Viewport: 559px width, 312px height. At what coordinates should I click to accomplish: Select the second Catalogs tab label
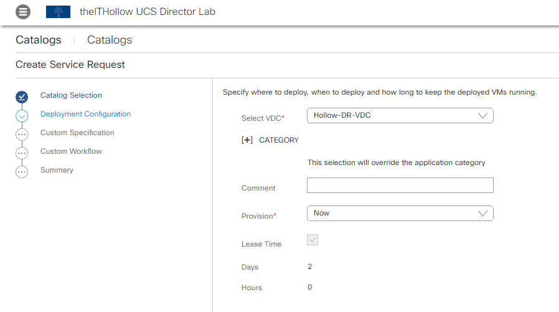tap(110, 40)
